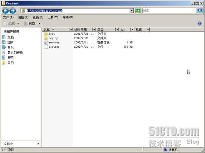Click the 收藏夹链接 heading
The width and height of the screenshot is (205, 153).
pyautogui.click(x=11, y=31)
